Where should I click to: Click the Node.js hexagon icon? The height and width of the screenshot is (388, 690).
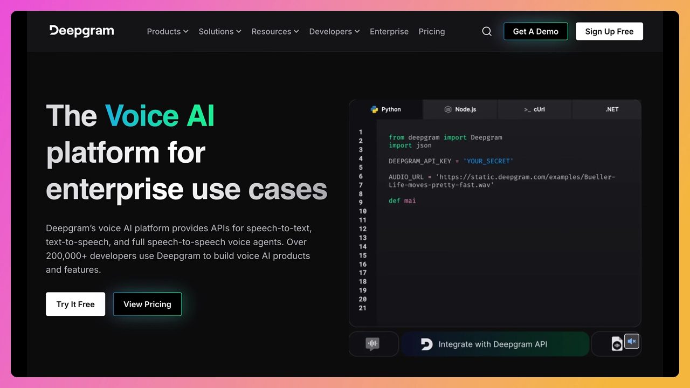tap(448, 109)
